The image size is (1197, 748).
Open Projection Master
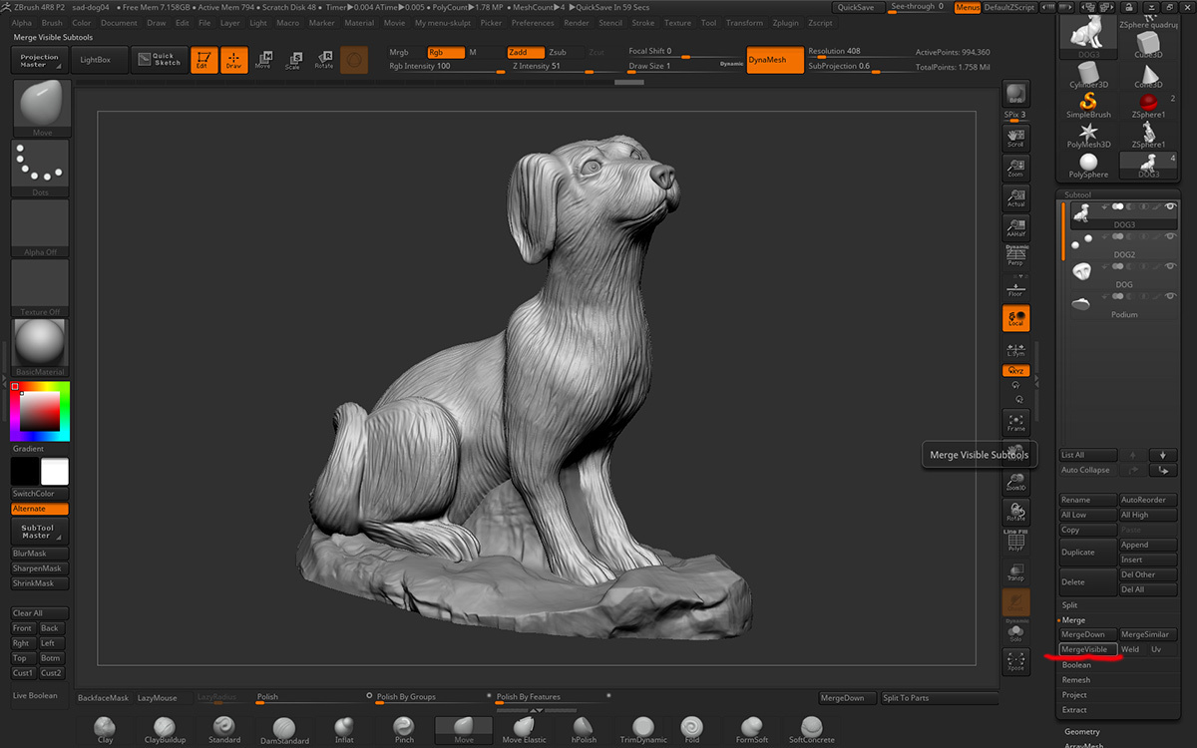[x=40, y=61]
